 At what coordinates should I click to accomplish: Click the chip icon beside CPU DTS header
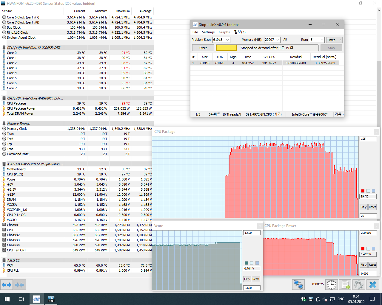[x=4, y=48]
